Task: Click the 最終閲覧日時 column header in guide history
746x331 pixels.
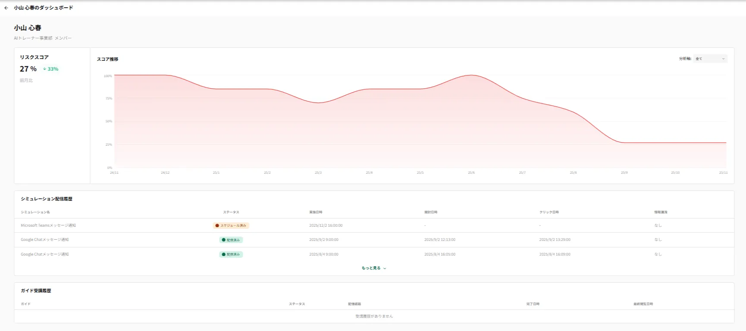Action: [x=643, y=304]
